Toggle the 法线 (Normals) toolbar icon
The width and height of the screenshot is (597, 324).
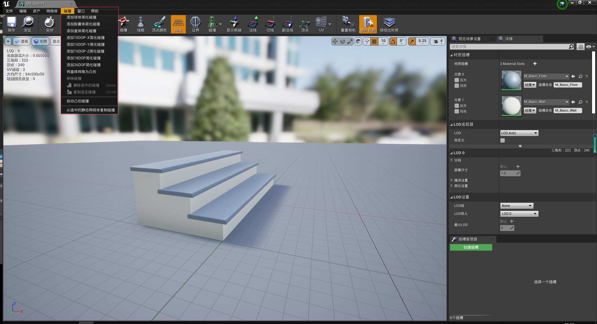pos(253,24)
